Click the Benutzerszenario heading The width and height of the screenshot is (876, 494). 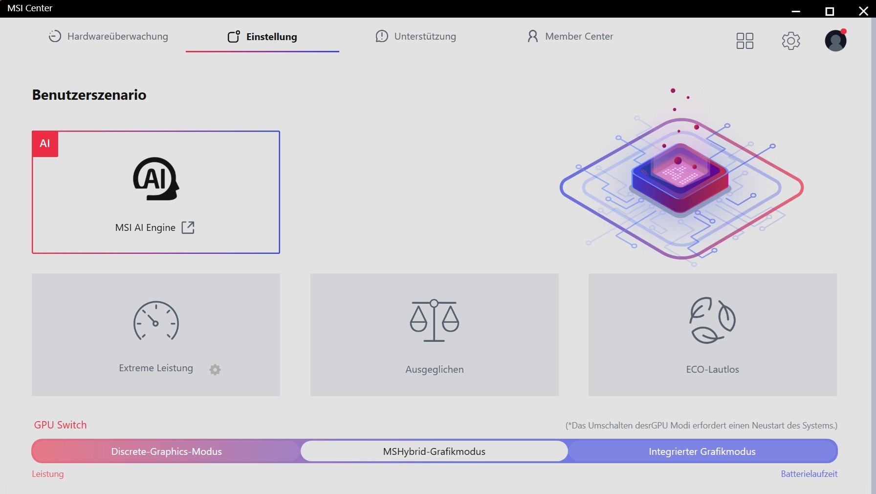pyautogui.click(x=89, y=95)
